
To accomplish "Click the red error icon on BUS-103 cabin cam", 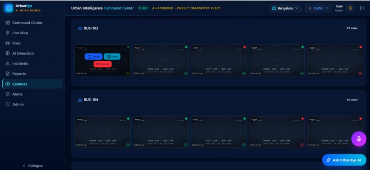I will (360, 73).
